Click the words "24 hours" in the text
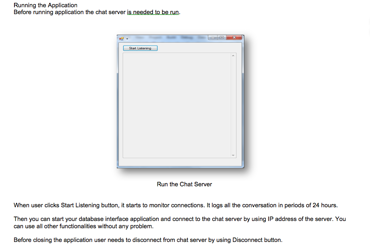Viewport: 370px width, 248px height. point(325,205)
